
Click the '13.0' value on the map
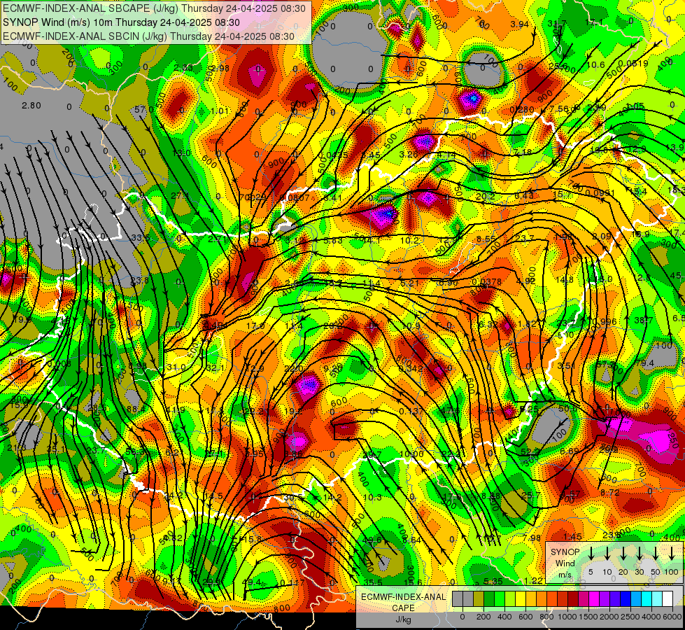coord(181,153)
